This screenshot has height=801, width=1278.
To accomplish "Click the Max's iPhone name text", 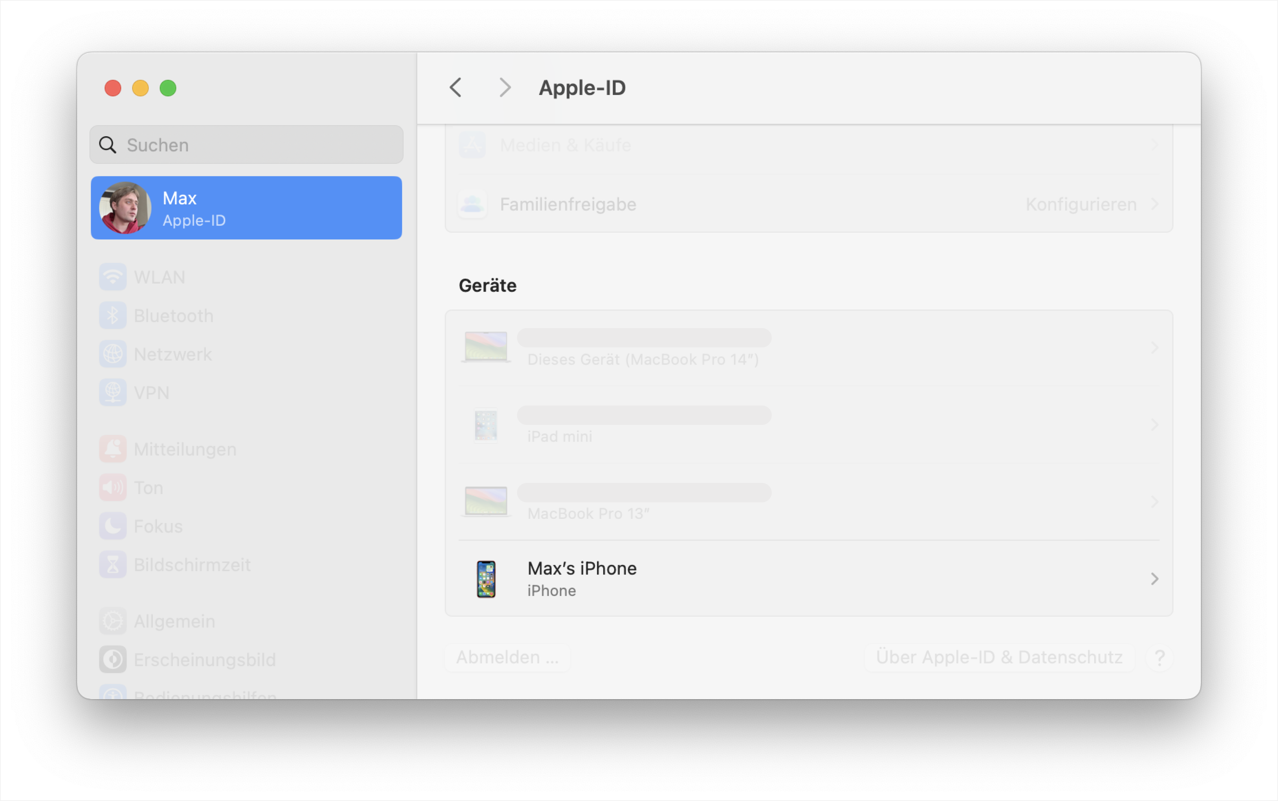I will pos(582,568).
